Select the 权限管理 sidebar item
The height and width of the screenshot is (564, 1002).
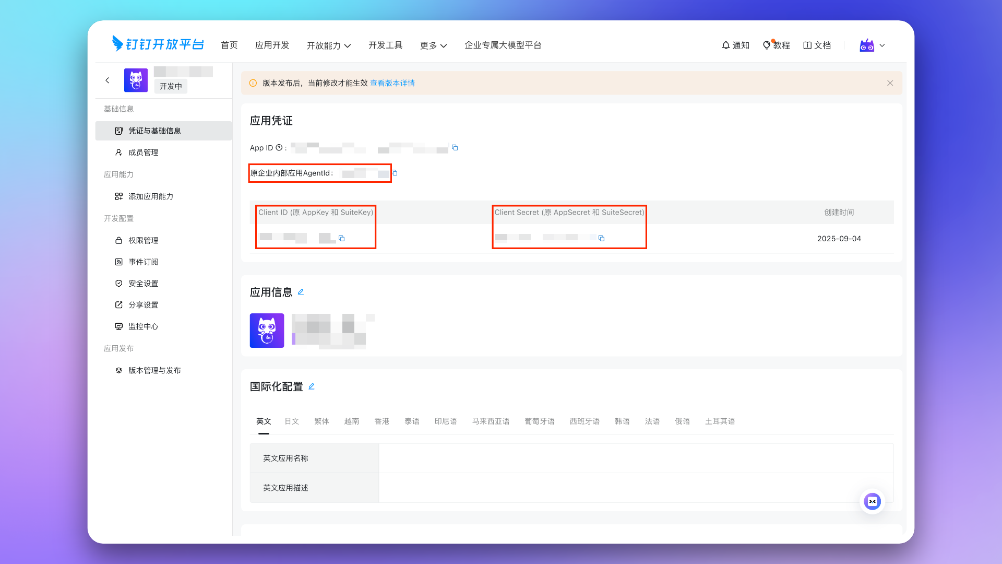(144, 240)
